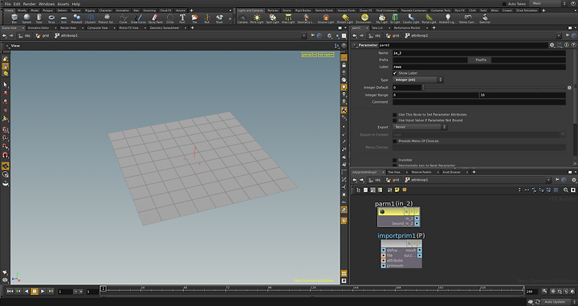Select the Torus shelf tool
The width and height of the screenshot is (578, 306).
pos(51,18)
